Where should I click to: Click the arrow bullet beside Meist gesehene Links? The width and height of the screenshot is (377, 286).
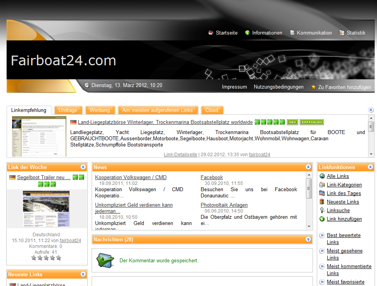322,251
